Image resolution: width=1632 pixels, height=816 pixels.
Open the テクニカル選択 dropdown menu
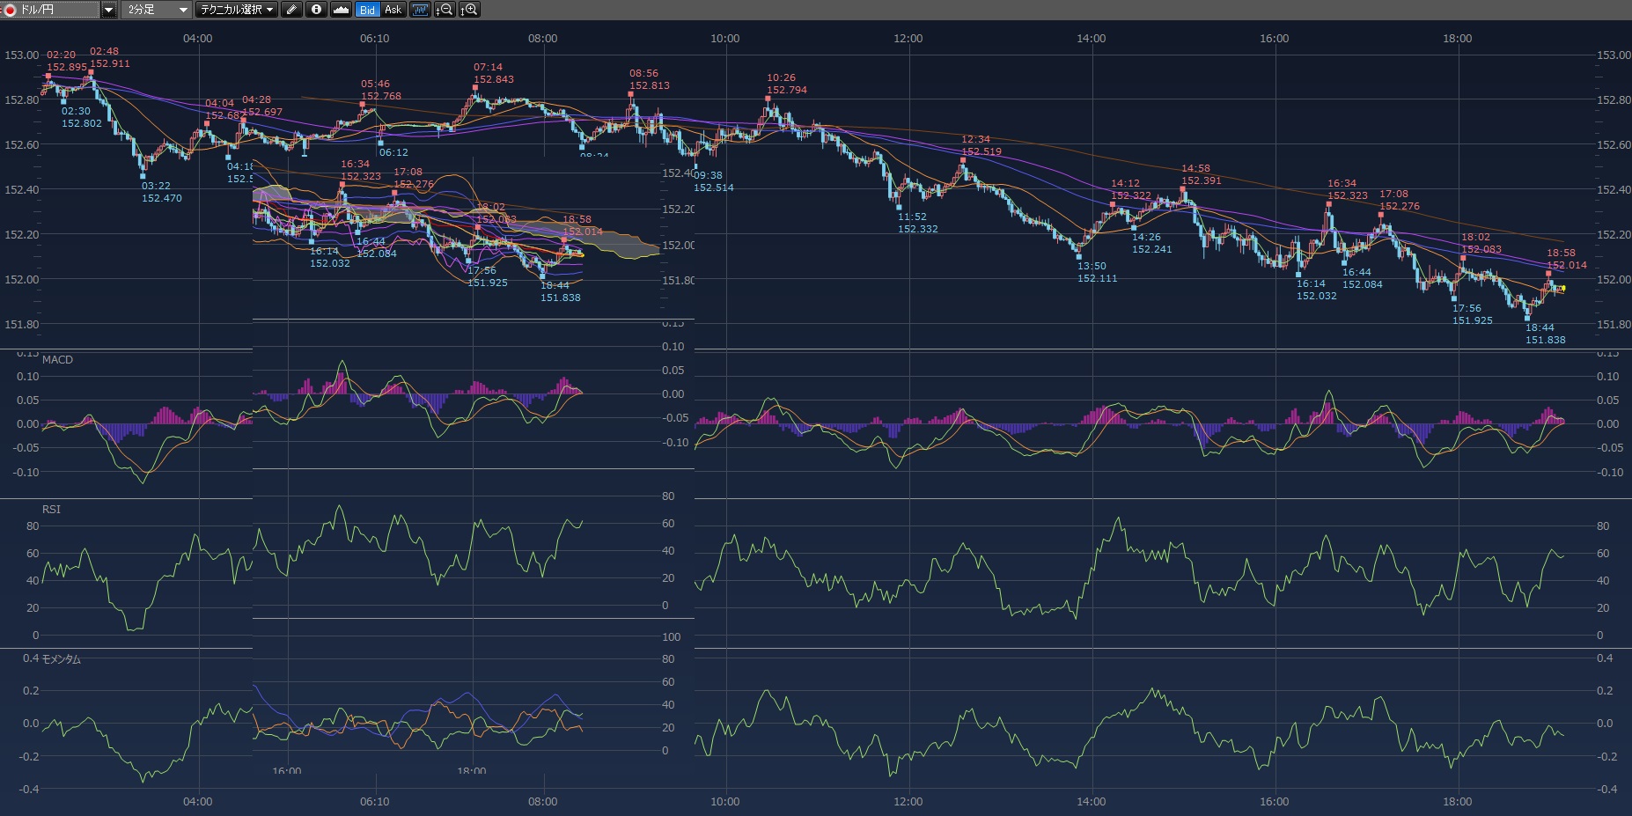[x=236, y=10]
